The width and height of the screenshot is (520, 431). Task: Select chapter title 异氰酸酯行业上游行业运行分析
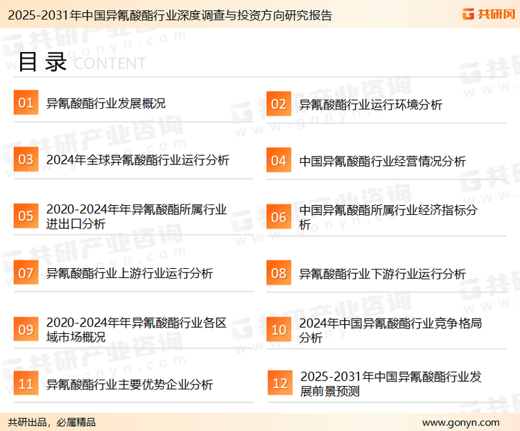tap(130, 273)
